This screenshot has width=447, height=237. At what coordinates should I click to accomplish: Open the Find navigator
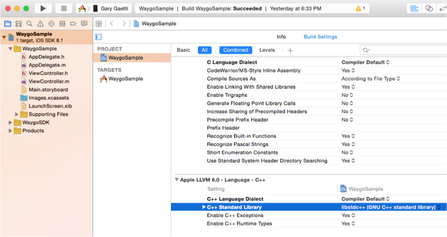click(29, 24)
